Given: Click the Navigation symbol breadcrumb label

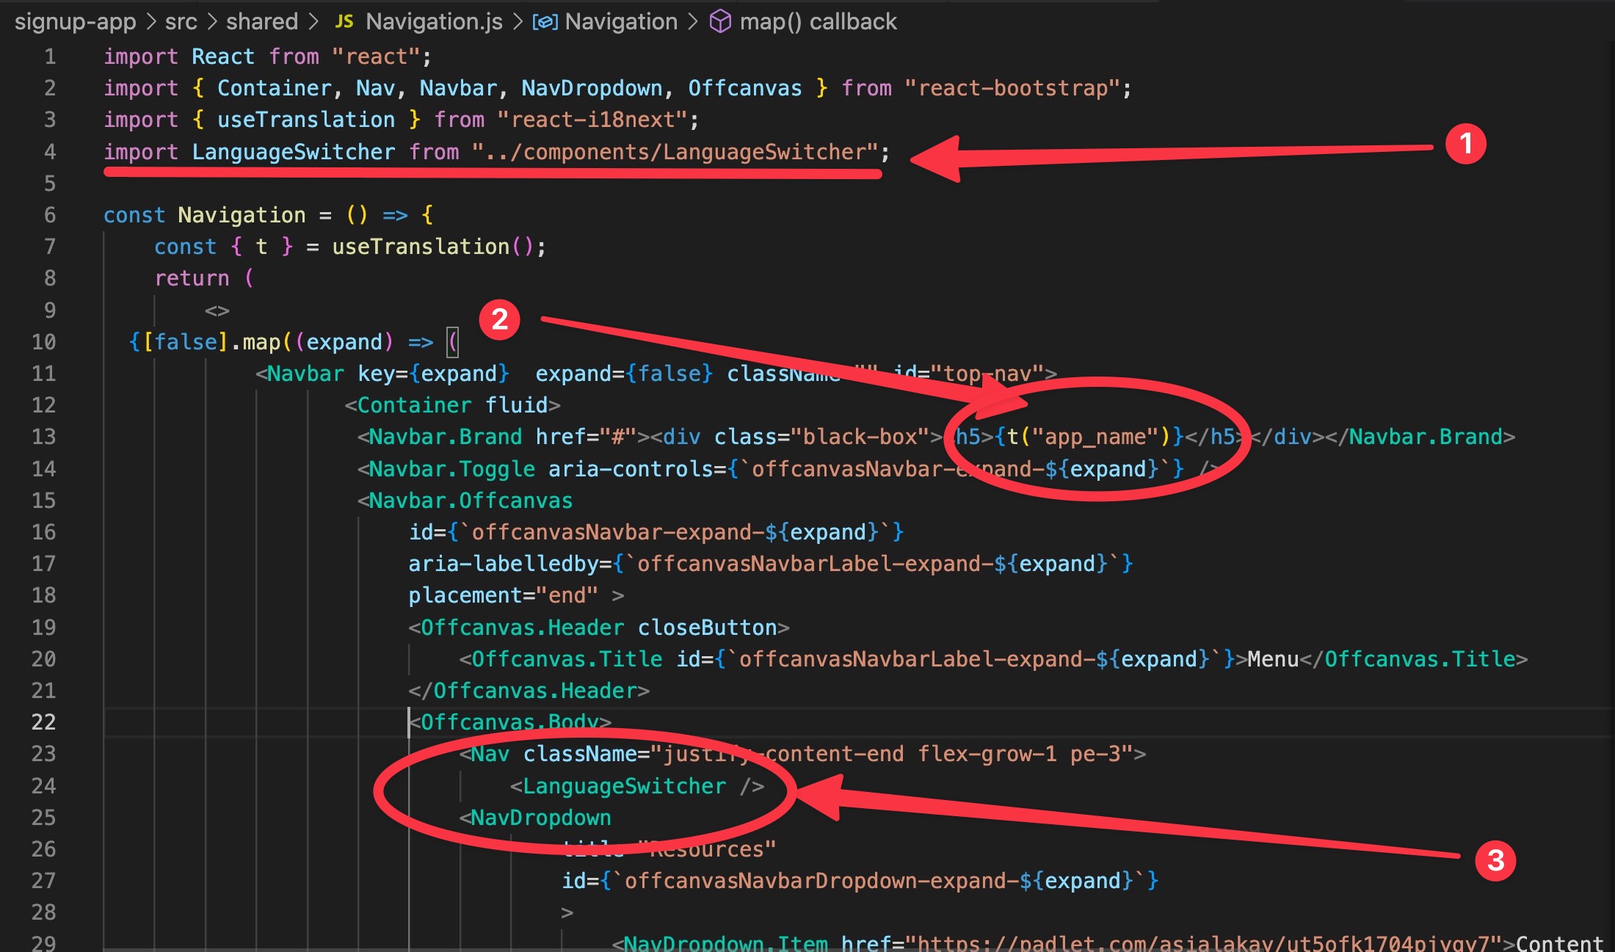Looking at the screenshot, I should (x=621, y=22).
